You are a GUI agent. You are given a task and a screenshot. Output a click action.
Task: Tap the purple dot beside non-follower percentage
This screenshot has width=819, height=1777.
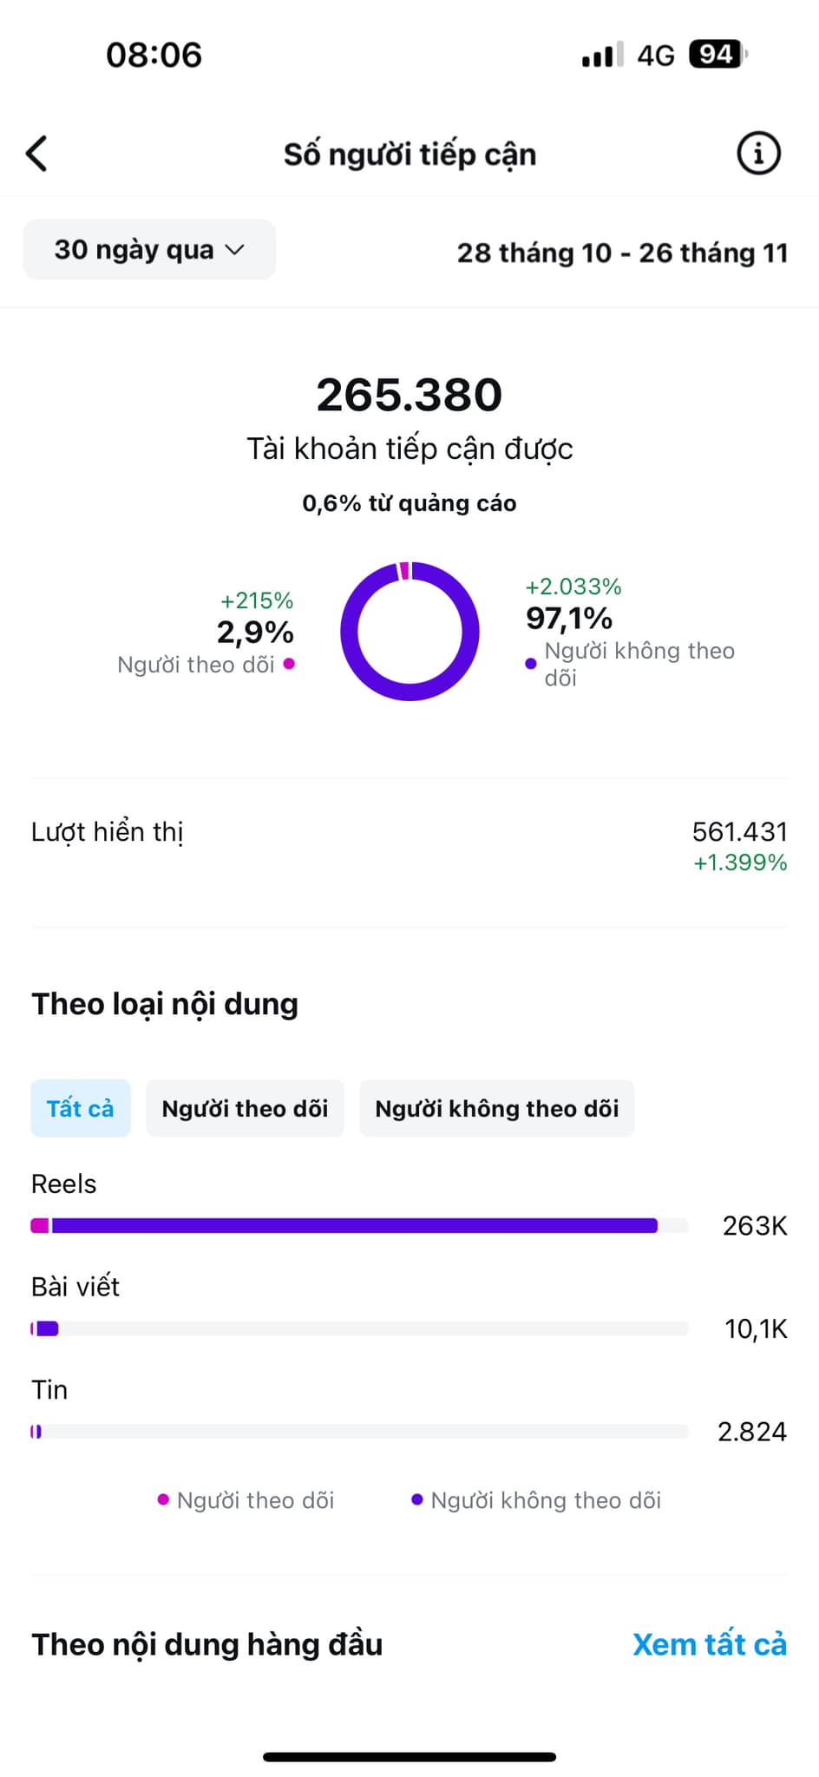point(531,664)
